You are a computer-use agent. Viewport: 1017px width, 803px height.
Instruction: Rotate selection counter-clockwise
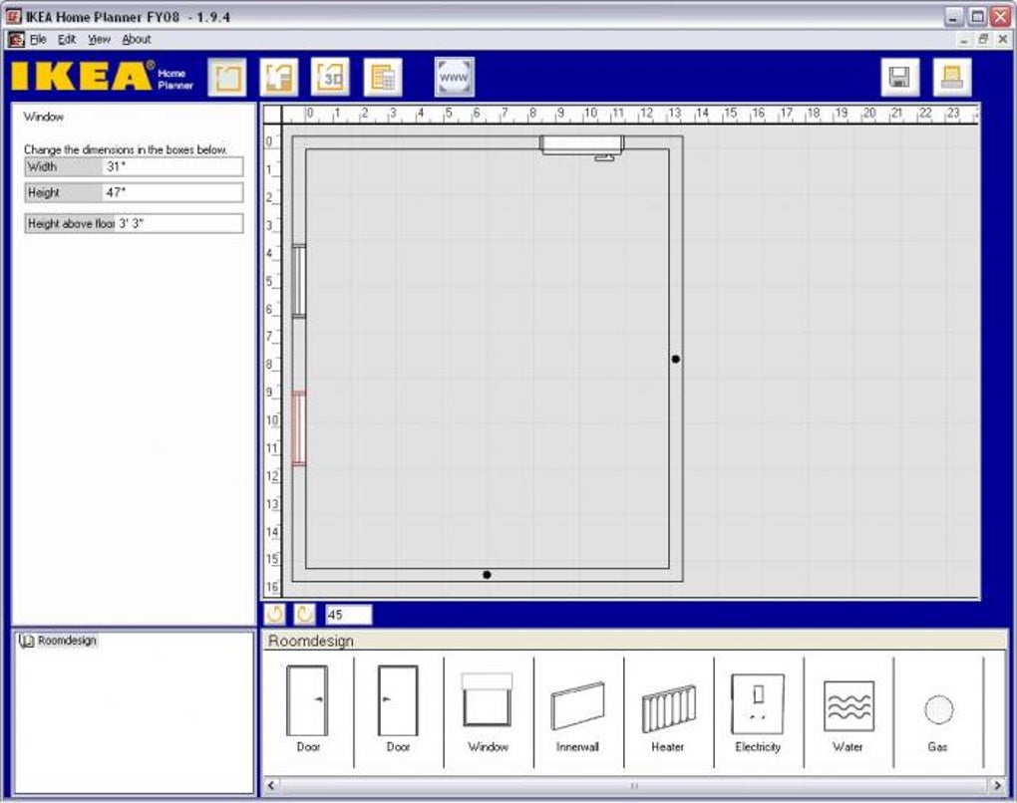coord(274,614)
